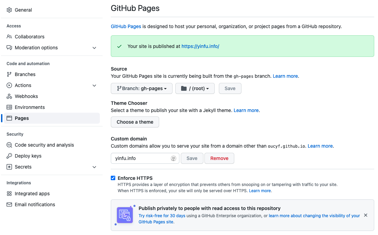Select Pages in sidebar
The height and width of the screenshot is (235, 378).
click(x=52, y=118)
